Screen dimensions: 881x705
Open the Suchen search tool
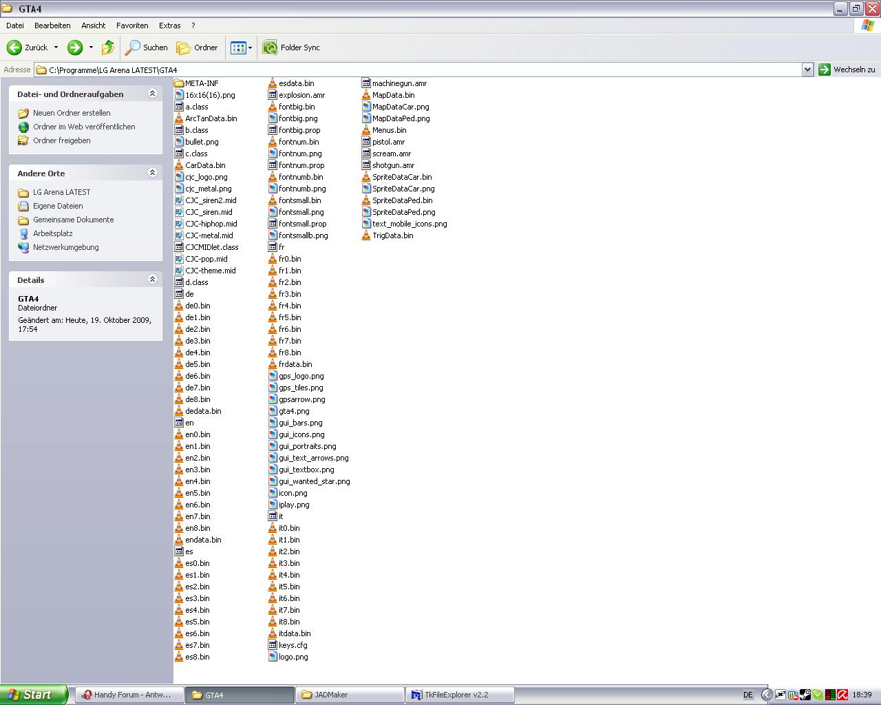[146, 48]
